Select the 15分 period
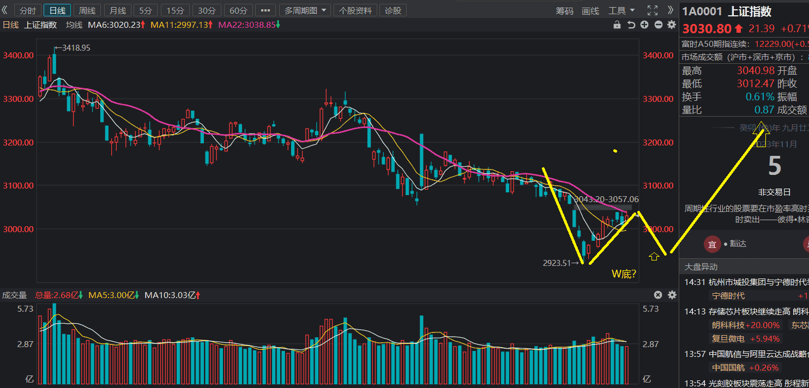The width and height of the screenshot is (809, 388). click(176, 10)
